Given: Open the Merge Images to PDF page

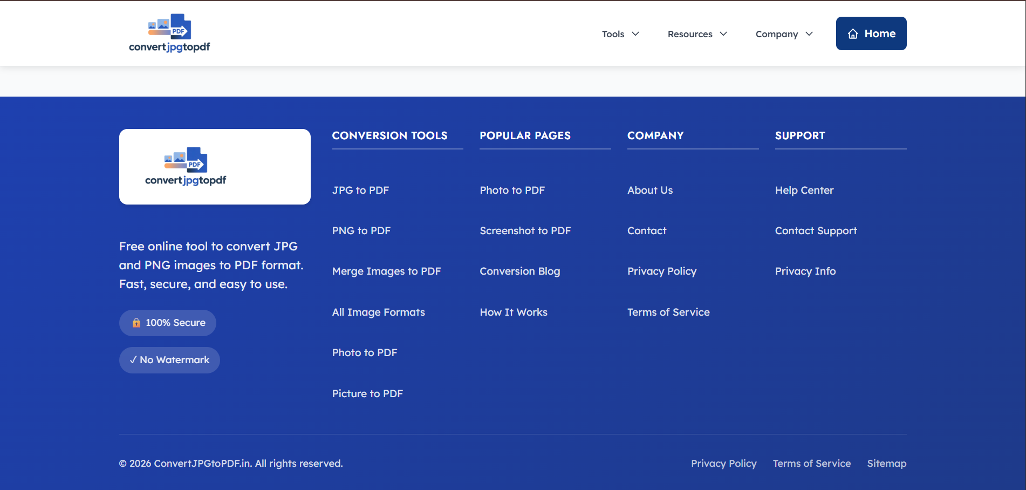Looking at the screenshot, I should tap(386, 271).
